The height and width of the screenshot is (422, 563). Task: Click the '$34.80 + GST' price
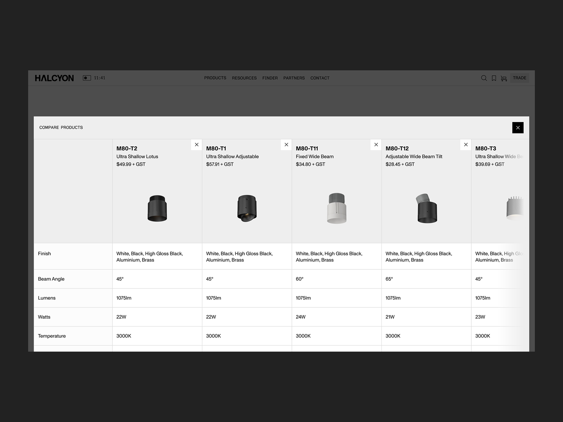tap(310, 164)
